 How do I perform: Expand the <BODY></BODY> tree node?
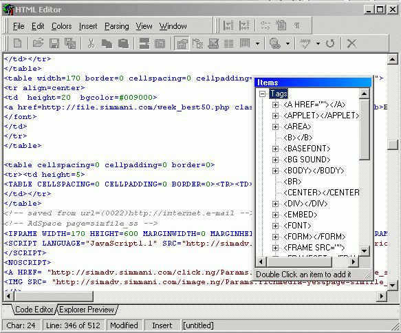pos(275,171)
